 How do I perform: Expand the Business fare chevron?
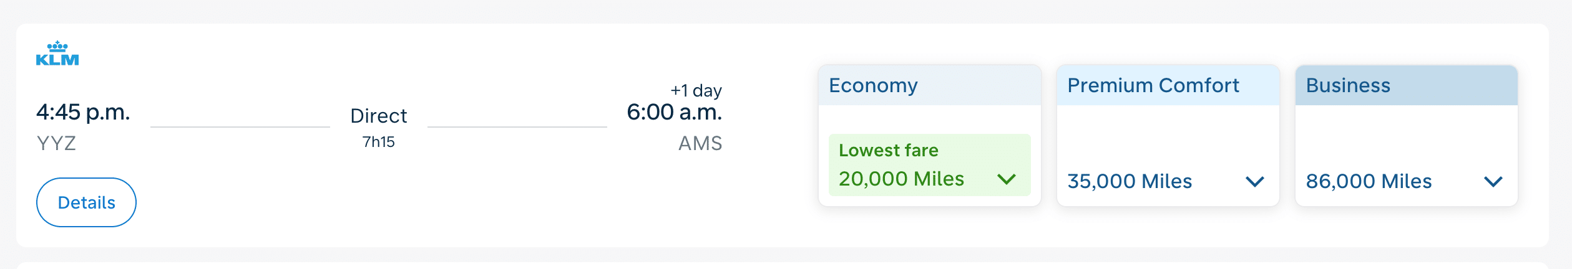[1493, 181]
